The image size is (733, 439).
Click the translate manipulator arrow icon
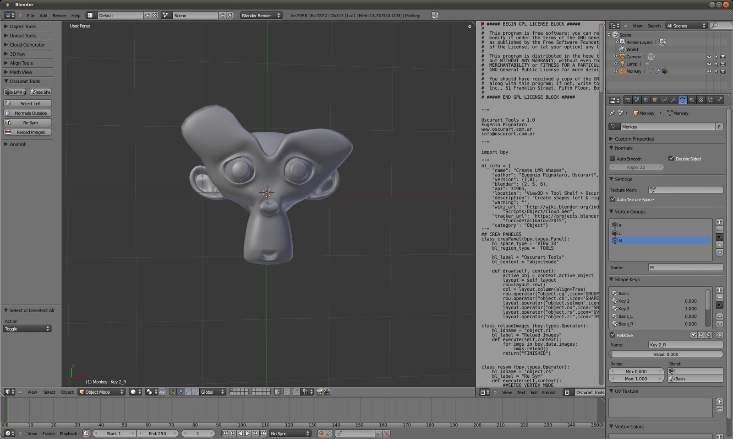pos(181,392)
